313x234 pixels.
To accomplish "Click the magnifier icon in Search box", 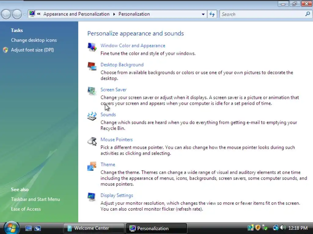I will coord(307,14).
